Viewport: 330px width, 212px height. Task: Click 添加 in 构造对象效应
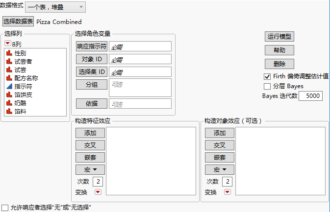pyautogui.click(x=220, y=133)
